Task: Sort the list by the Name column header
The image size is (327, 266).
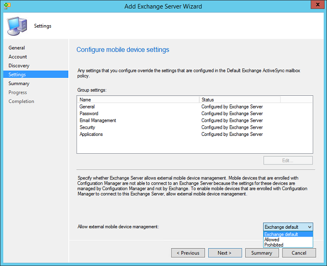Action: point(138,100)
